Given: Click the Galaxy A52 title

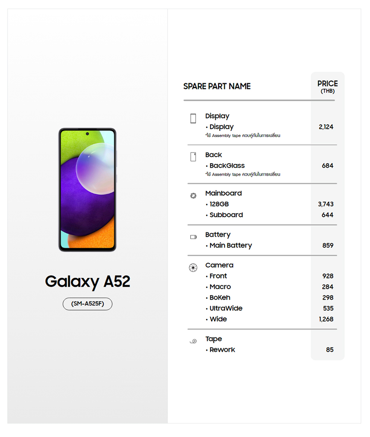Looking at the screenshot, I should point(87,282).
